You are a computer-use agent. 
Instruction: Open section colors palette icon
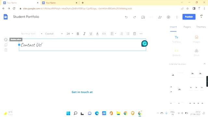pos(6,40)
